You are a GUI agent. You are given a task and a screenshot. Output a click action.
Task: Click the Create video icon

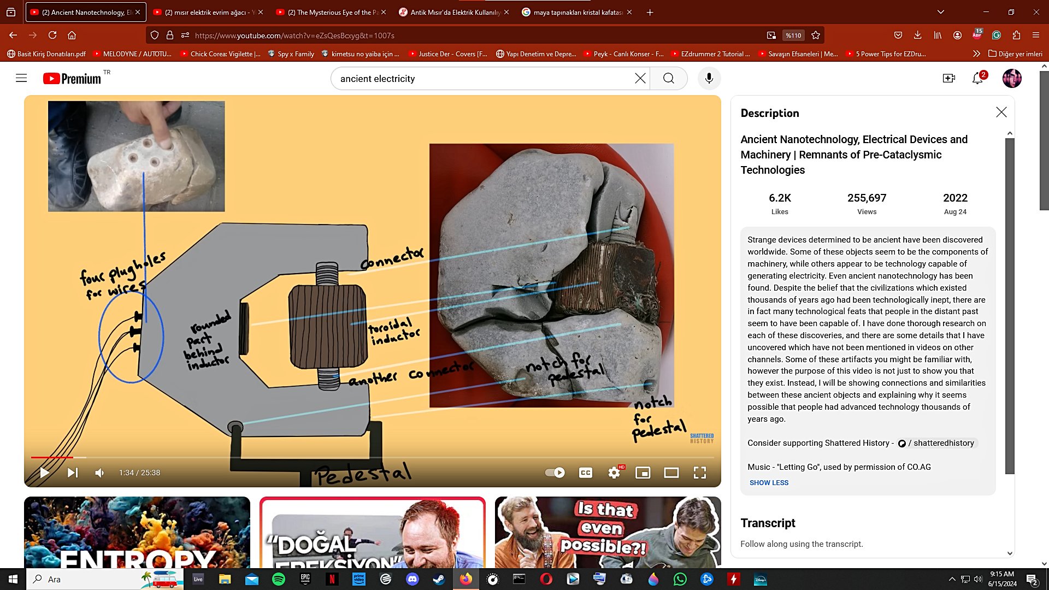click(x=949, y=79)
